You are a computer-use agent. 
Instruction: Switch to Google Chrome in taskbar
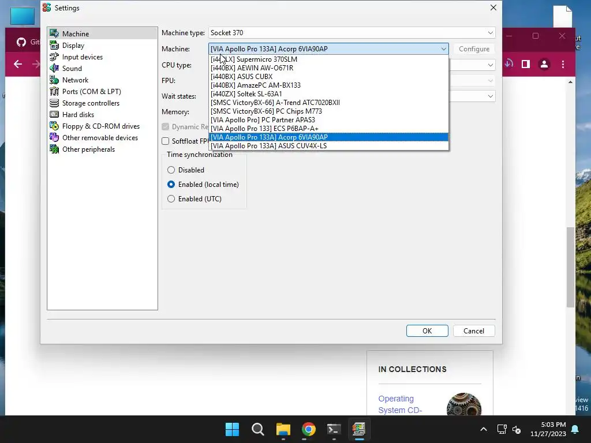tap(308, 429)
